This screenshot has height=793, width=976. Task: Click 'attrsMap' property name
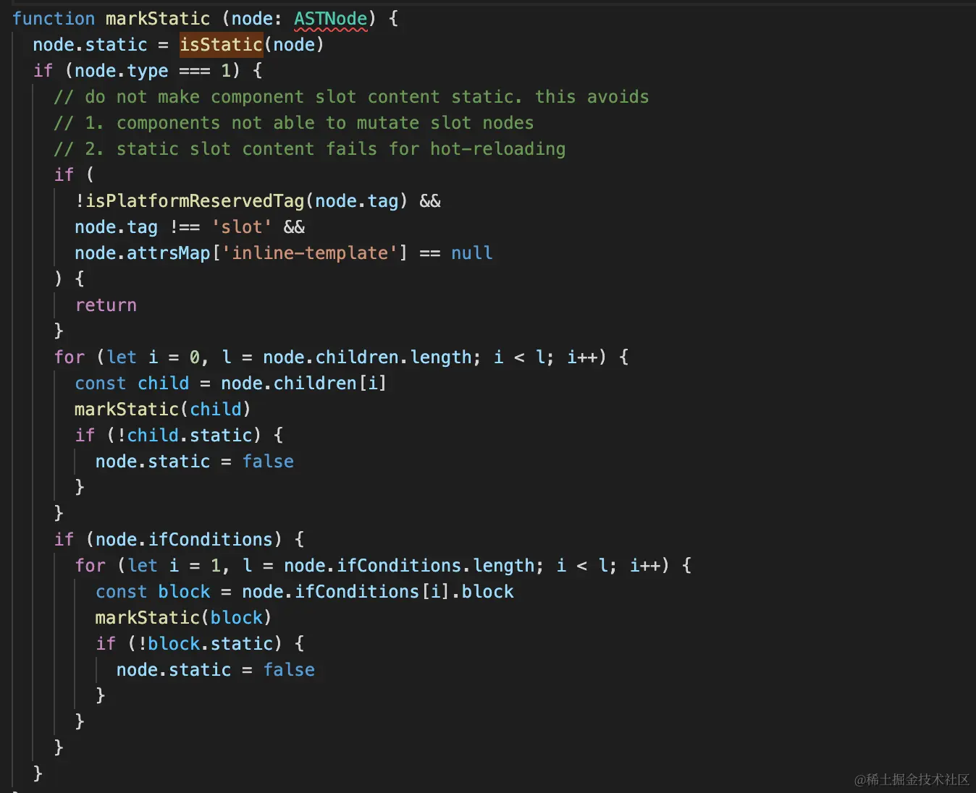coord(169,253)
